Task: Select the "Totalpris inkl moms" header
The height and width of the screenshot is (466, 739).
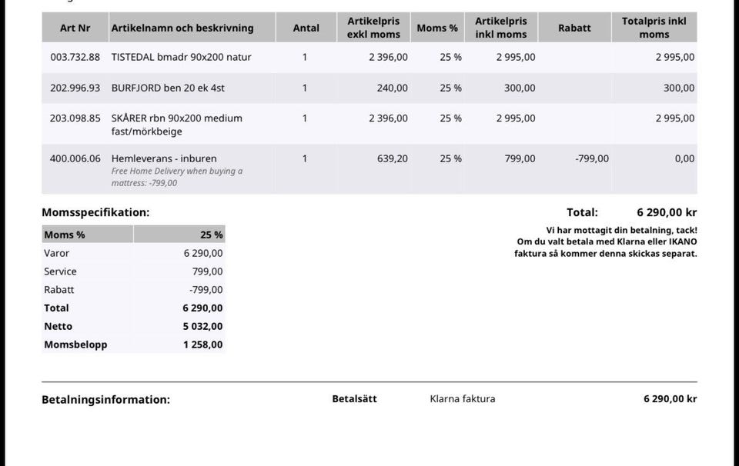Action: [654, 28]
